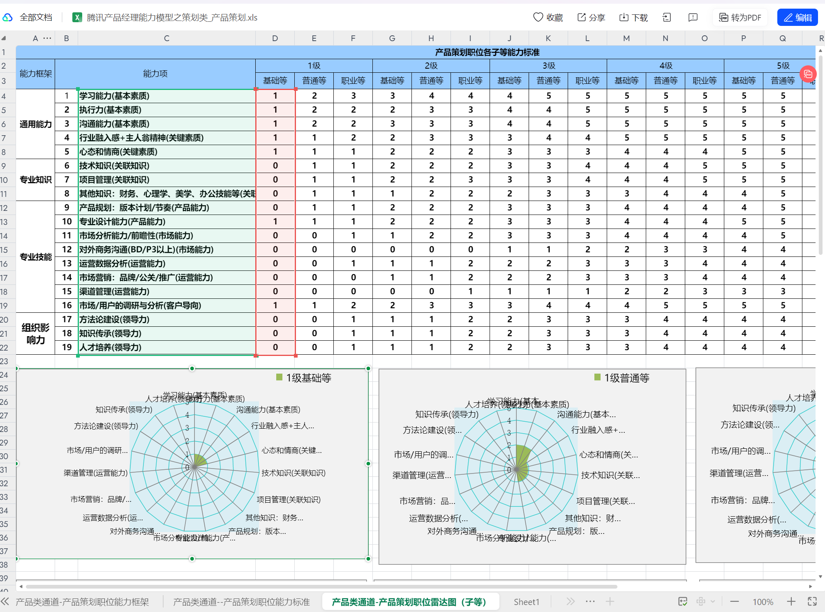Zoom in with the plus icon
This screenshot has height=612, width=825.
(x=791, y=602)
